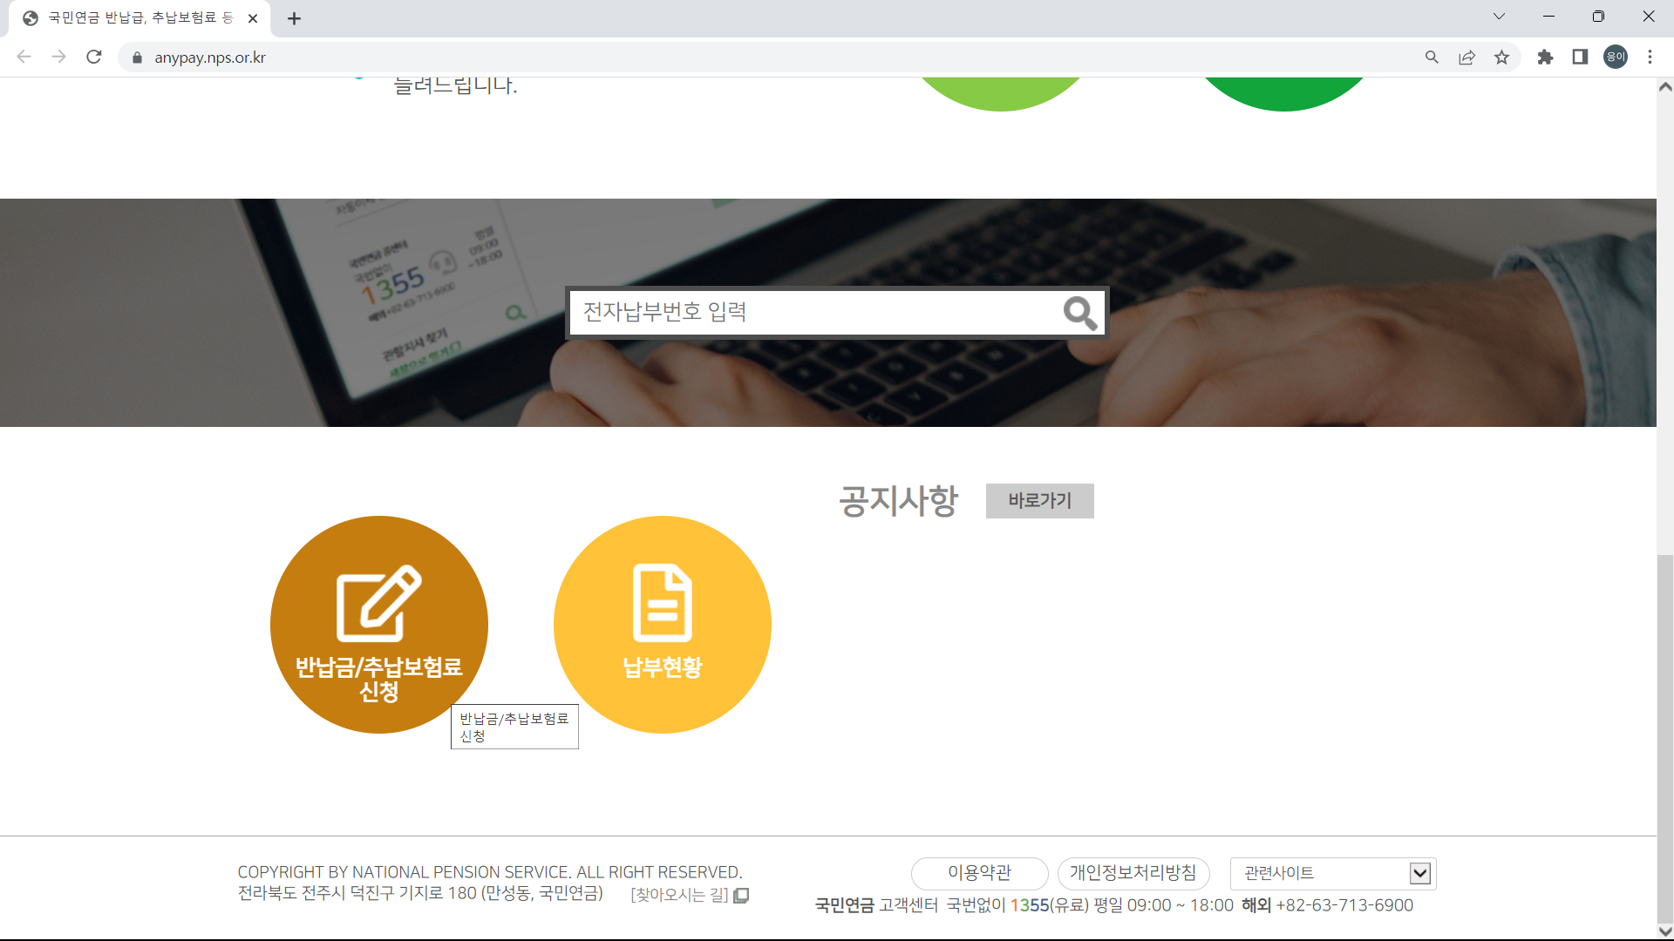Click the tab search chevron in title bar
This screenshot has width=1674, height=941.
pos(1499,16)
